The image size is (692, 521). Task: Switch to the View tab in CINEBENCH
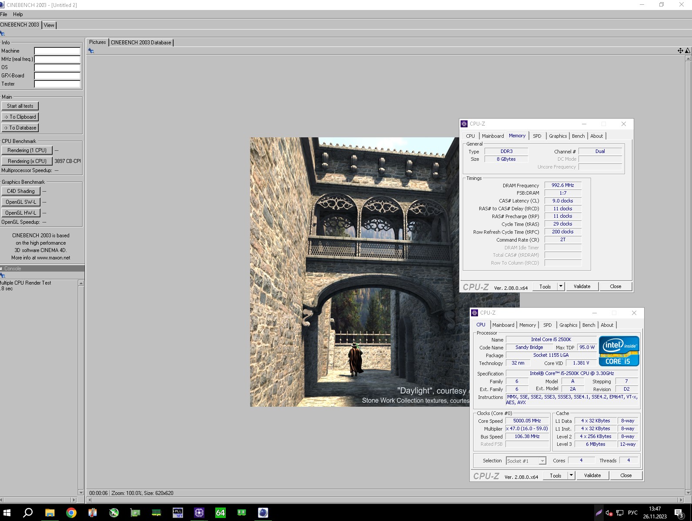point(49,25)
